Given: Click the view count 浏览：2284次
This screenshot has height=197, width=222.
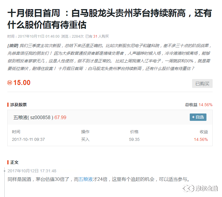Looking at the screenshot, I should click(x=72, y=36).
